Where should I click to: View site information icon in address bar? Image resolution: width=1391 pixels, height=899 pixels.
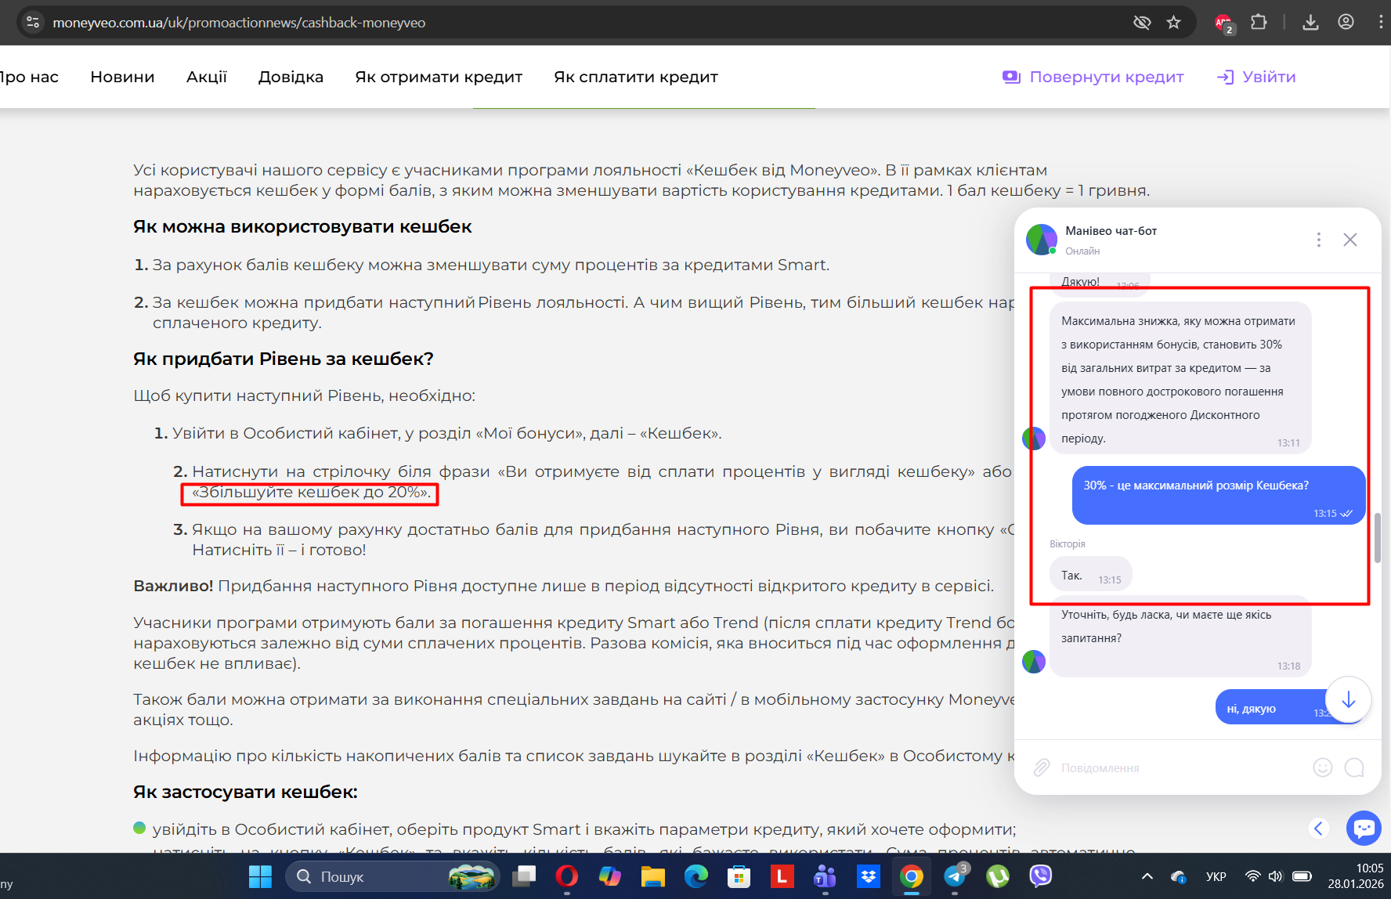[x=33, y=22]
